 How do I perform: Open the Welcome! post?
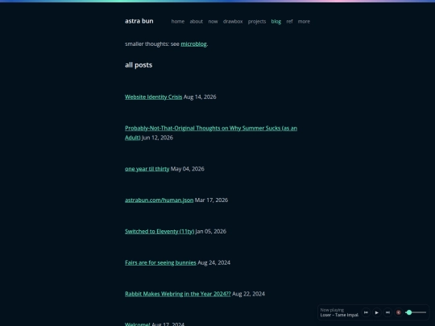click(137, 324)
